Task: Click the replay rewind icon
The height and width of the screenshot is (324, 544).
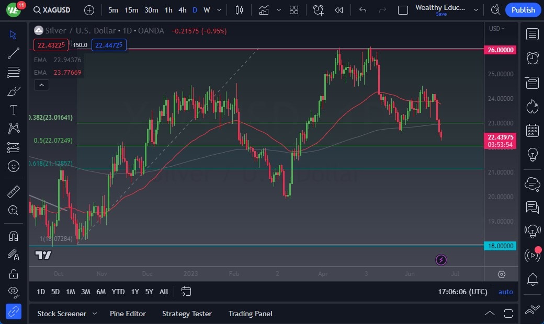Action: (339, 10)
